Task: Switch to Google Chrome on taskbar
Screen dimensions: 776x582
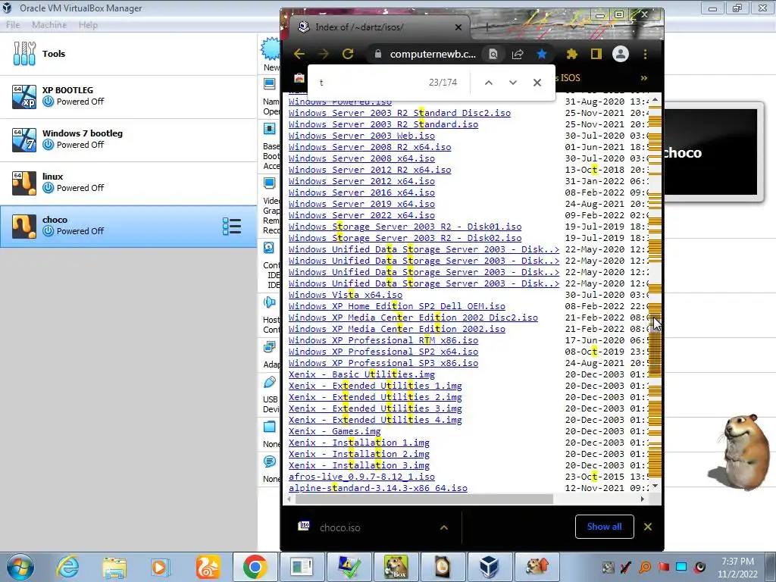Action: coord(255,567)
